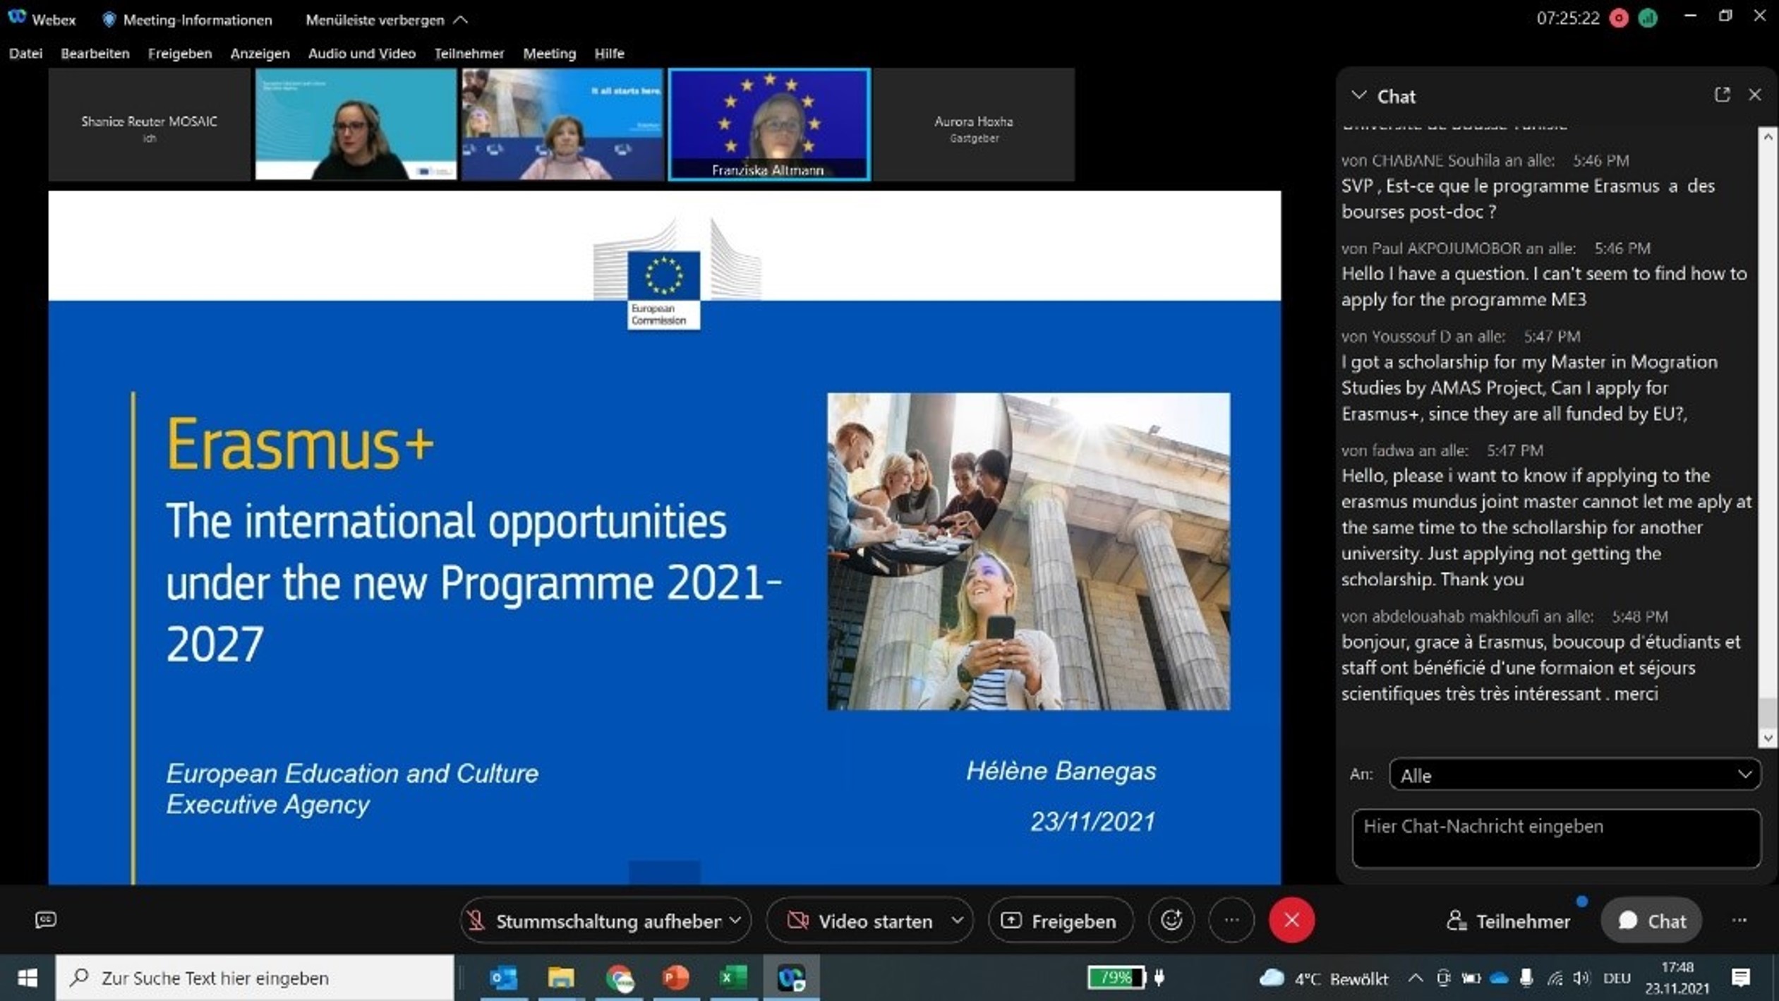Open panel options ellipsis at far right

pyautogui.click(x=1739, y=920)
